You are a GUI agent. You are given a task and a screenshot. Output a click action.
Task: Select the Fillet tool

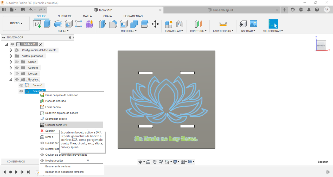click(113, 24)
